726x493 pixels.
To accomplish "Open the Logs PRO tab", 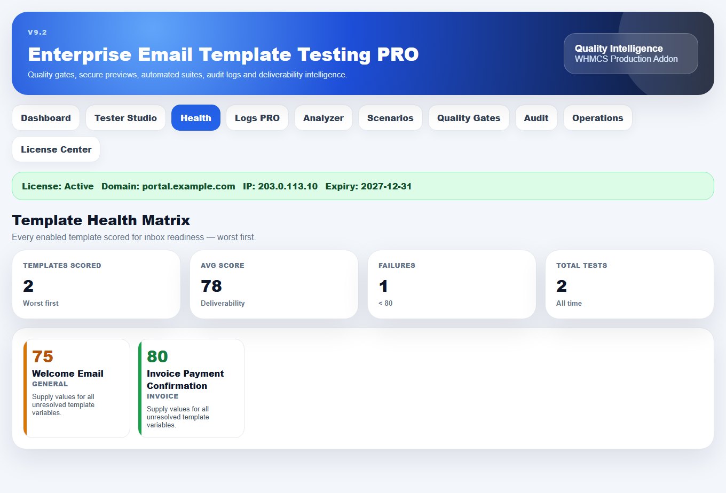I will coord(257,118).
